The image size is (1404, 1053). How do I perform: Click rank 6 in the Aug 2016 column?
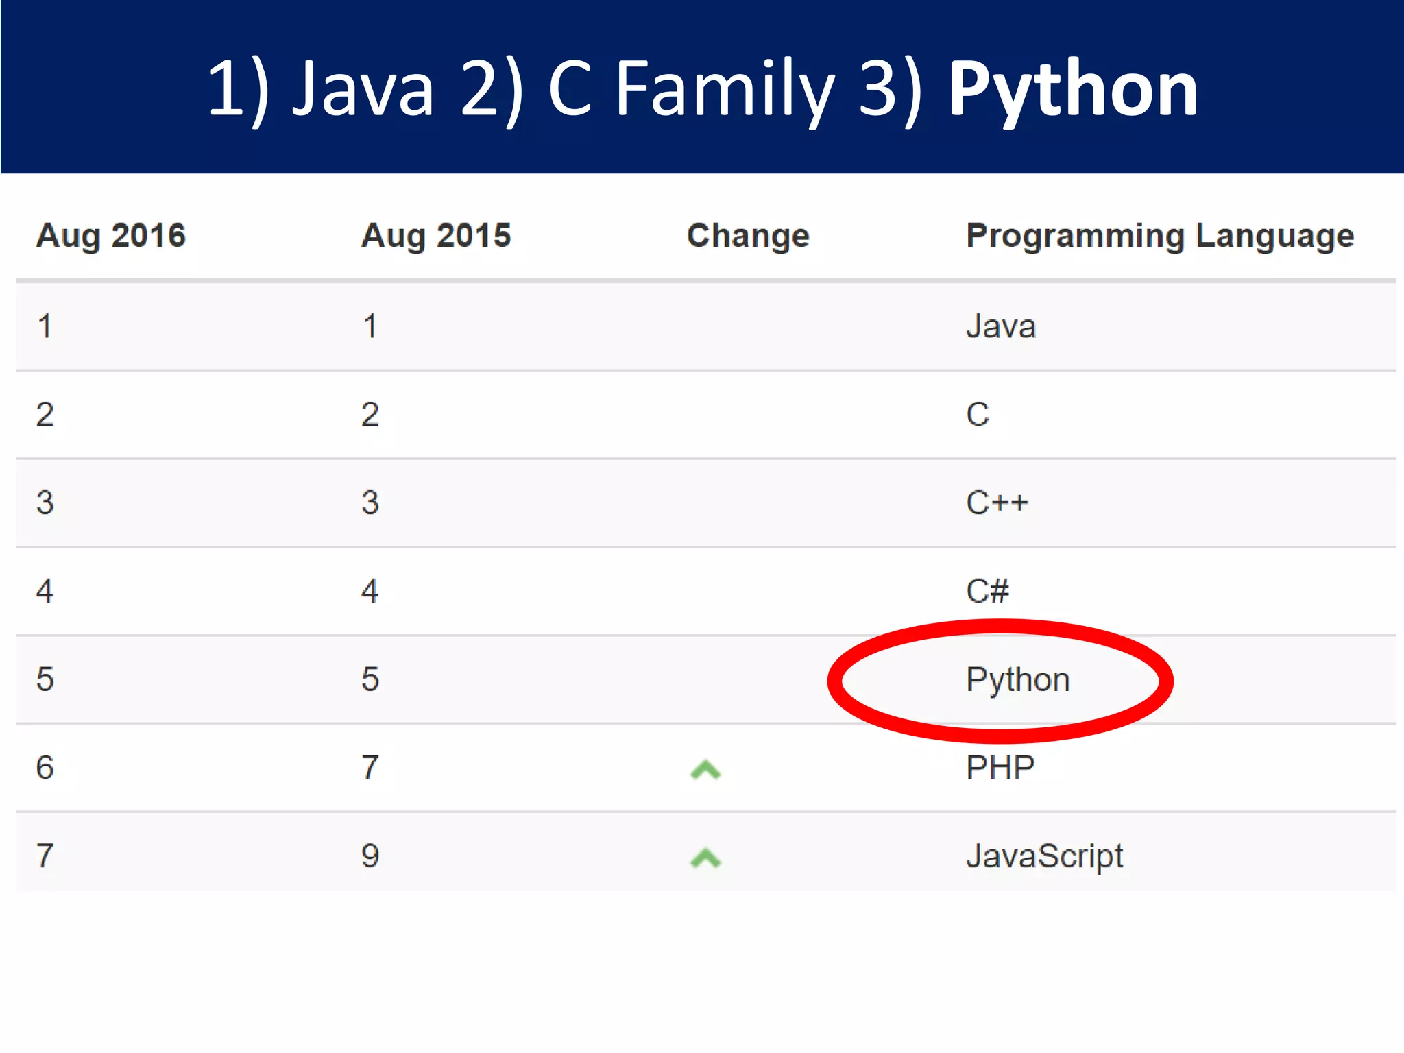point(45,768)
